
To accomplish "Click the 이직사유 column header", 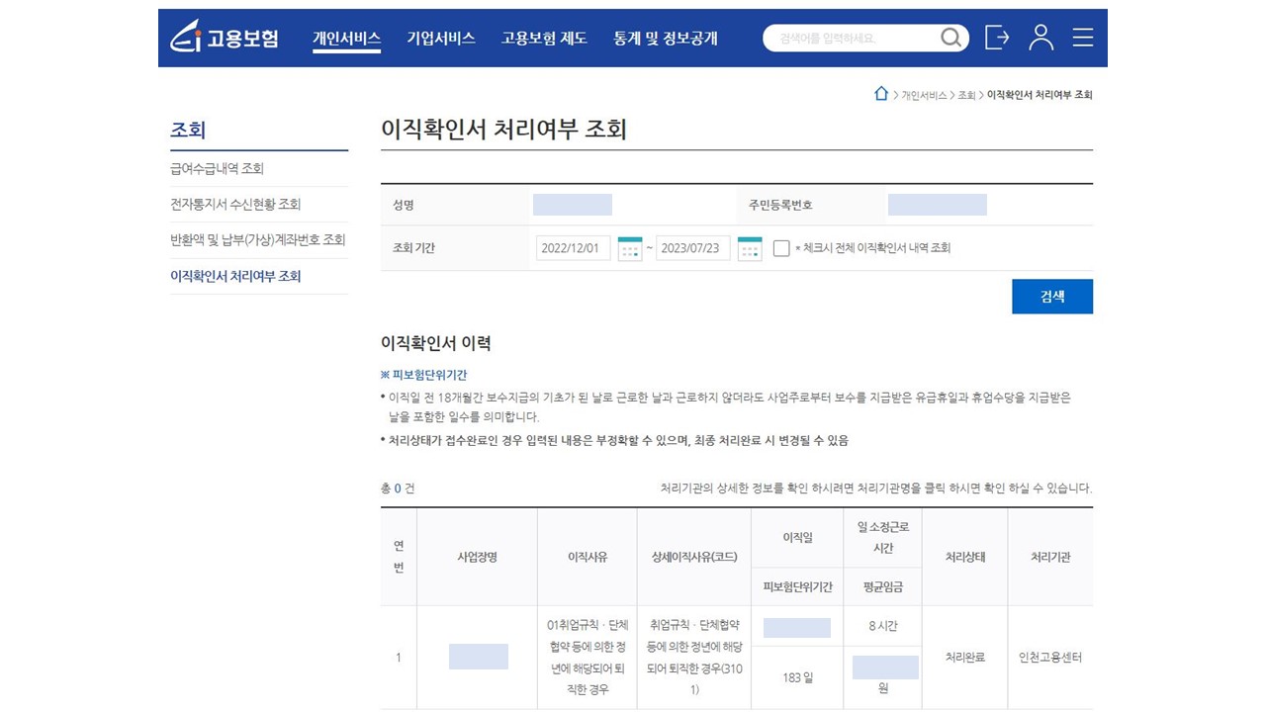I will click(588, 558).
